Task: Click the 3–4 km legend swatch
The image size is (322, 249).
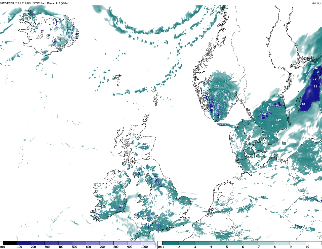Action: click(x=202, y=243)
